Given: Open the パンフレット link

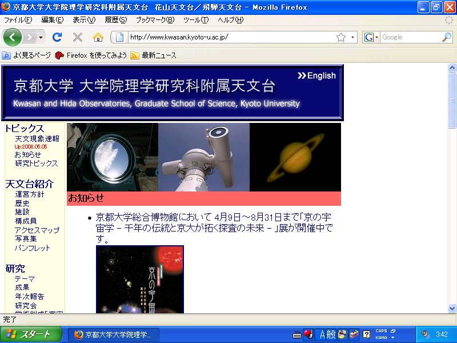Looking at the screenshot, I should pyautogui.click(x=33, y=248).
